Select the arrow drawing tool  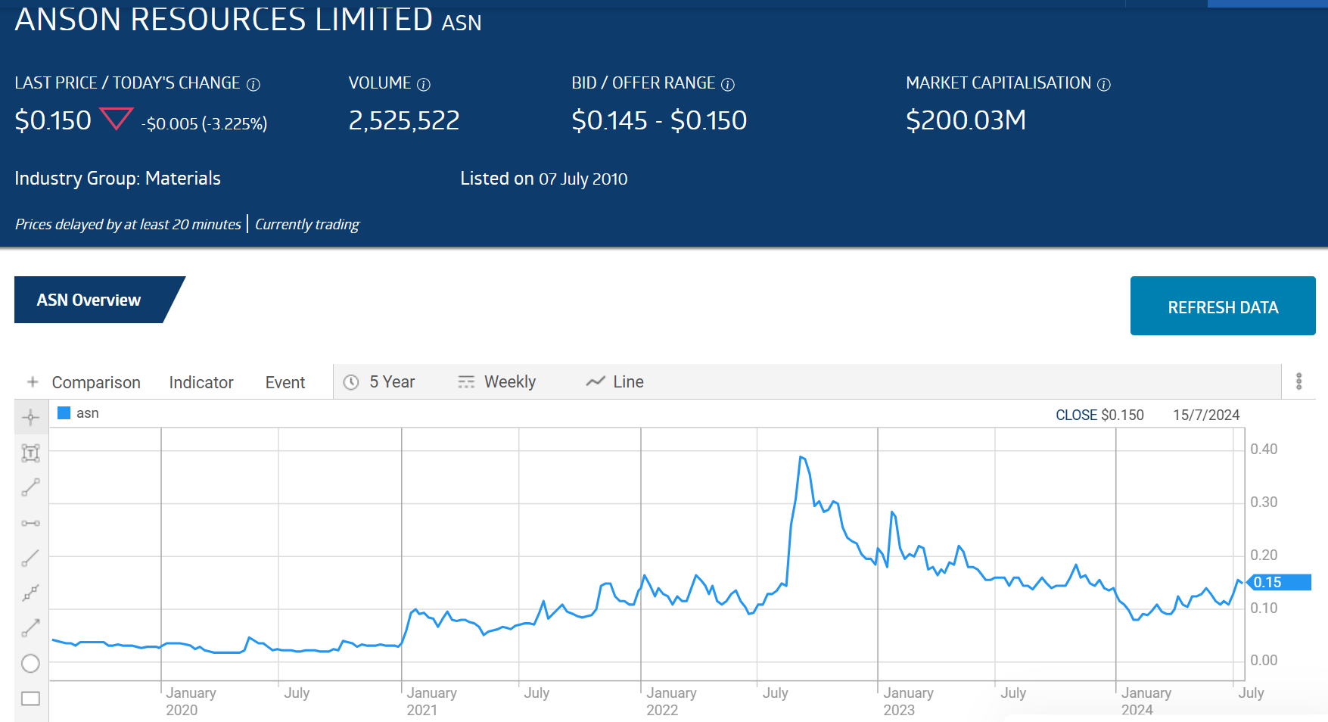point(31,627)
